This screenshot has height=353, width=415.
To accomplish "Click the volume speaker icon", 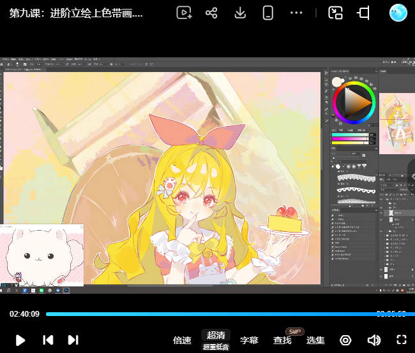I will (x=374, y=340).
